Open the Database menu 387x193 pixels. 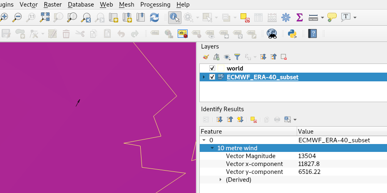coord(81,5)
